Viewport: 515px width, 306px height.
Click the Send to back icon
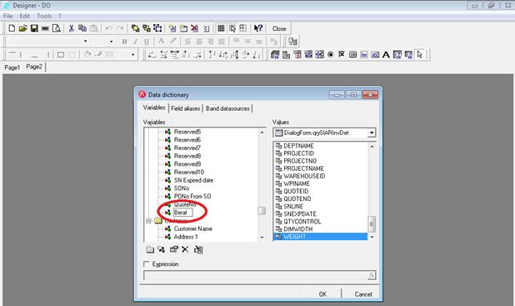click(x=147, y=28)
